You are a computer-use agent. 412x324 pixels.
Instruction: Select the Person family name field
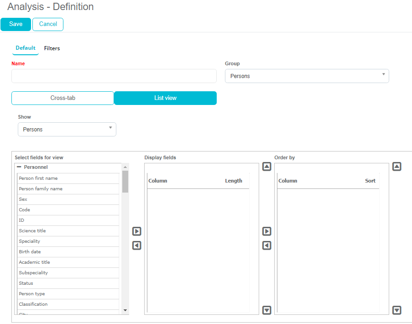[41, 189]
